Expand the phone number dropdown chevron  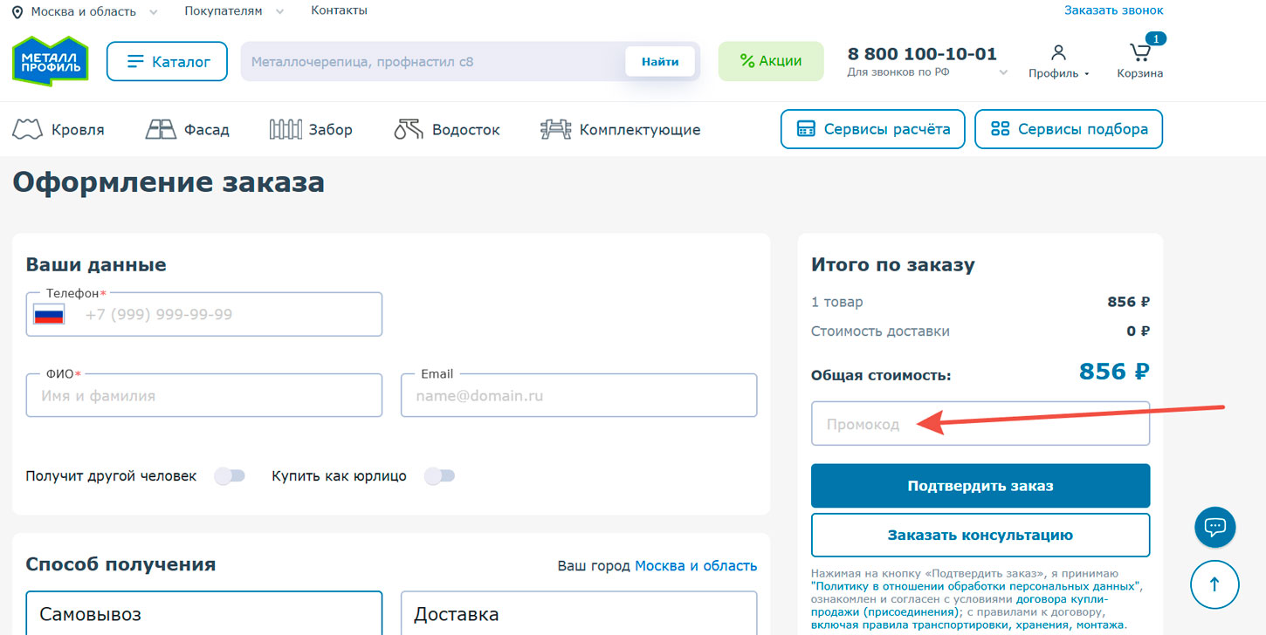(1003, 72)
